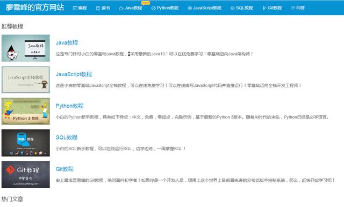Click the NEW badge above Java教程
Viewport: 344px width, 207px height.
coord(145,3)
